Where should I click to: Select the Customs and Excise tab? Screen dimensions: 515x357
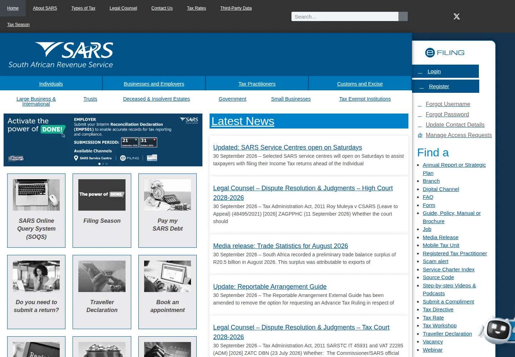coord(360,84)
